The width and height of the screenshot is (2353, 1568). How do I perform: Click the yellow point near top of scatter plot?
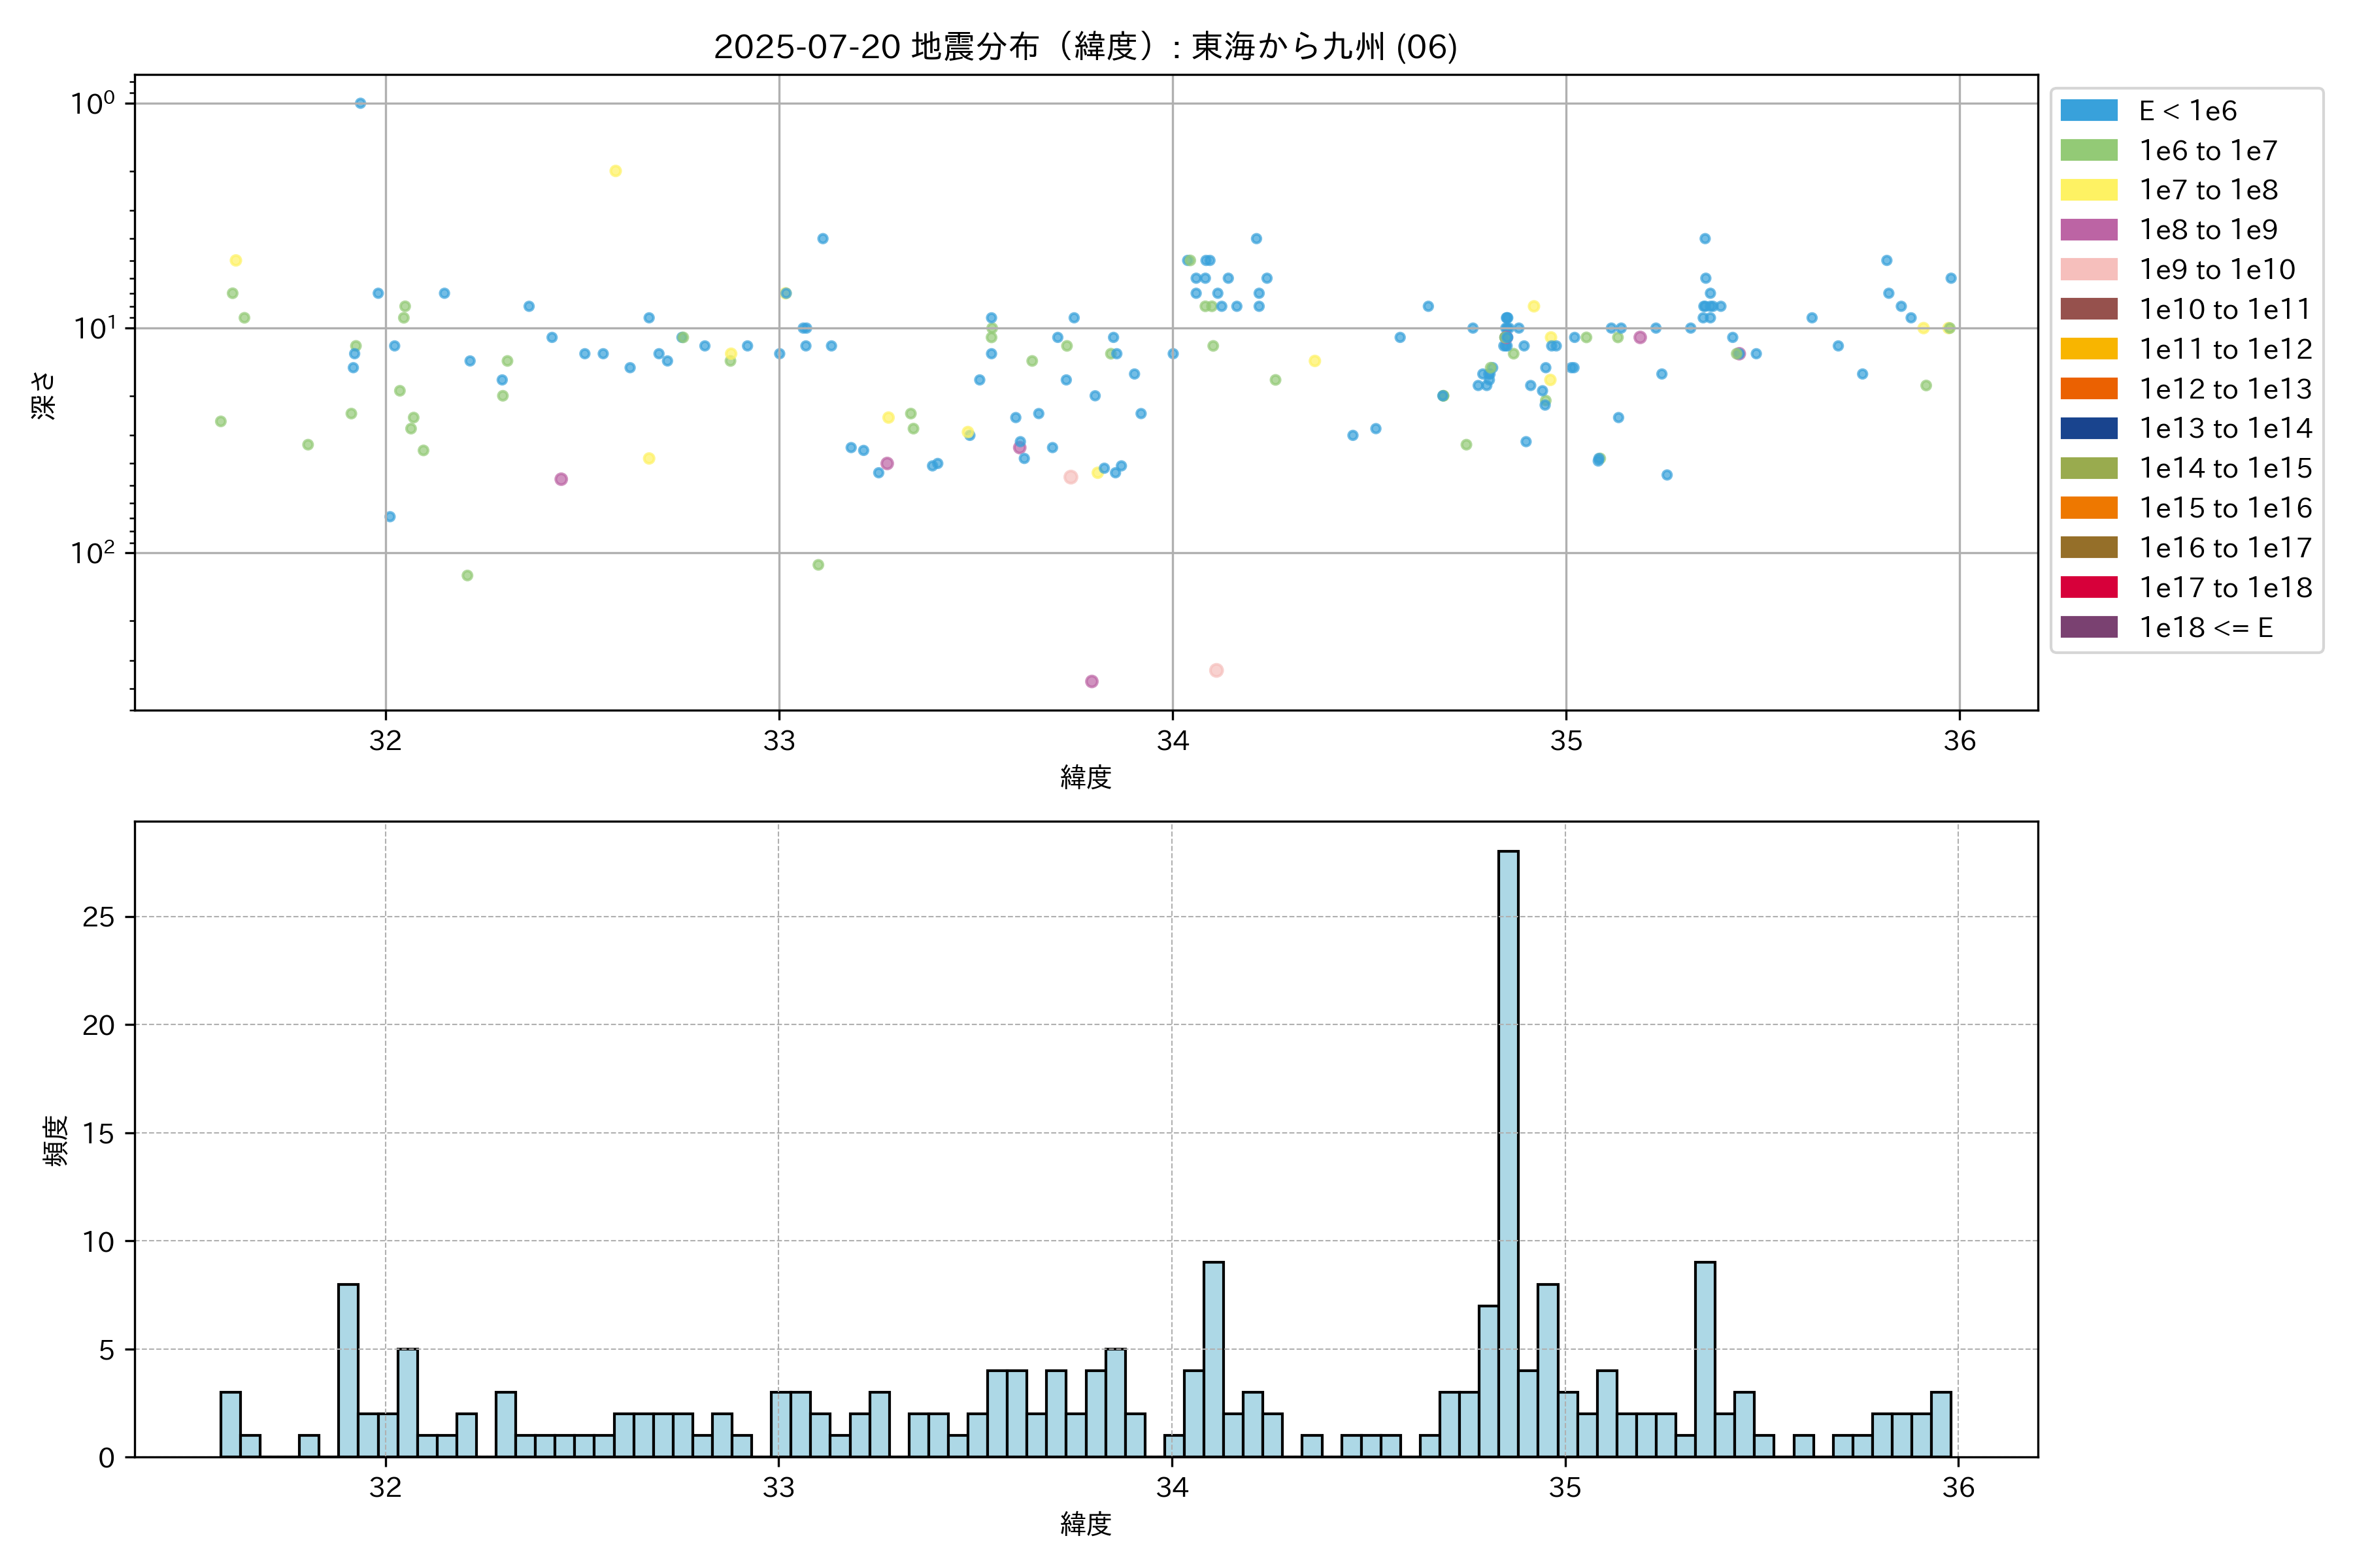[x=615, y=171]
